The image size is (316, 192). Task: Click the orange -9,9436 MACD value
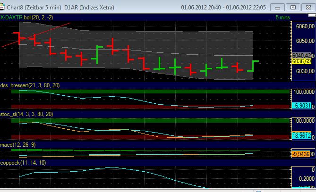[301, 154]
